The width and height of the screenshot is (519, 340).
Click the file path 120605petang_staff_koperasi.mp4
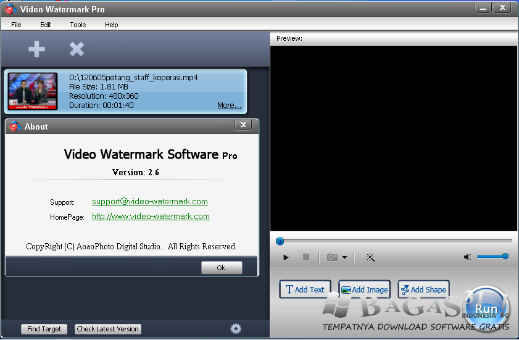(133, 78)
